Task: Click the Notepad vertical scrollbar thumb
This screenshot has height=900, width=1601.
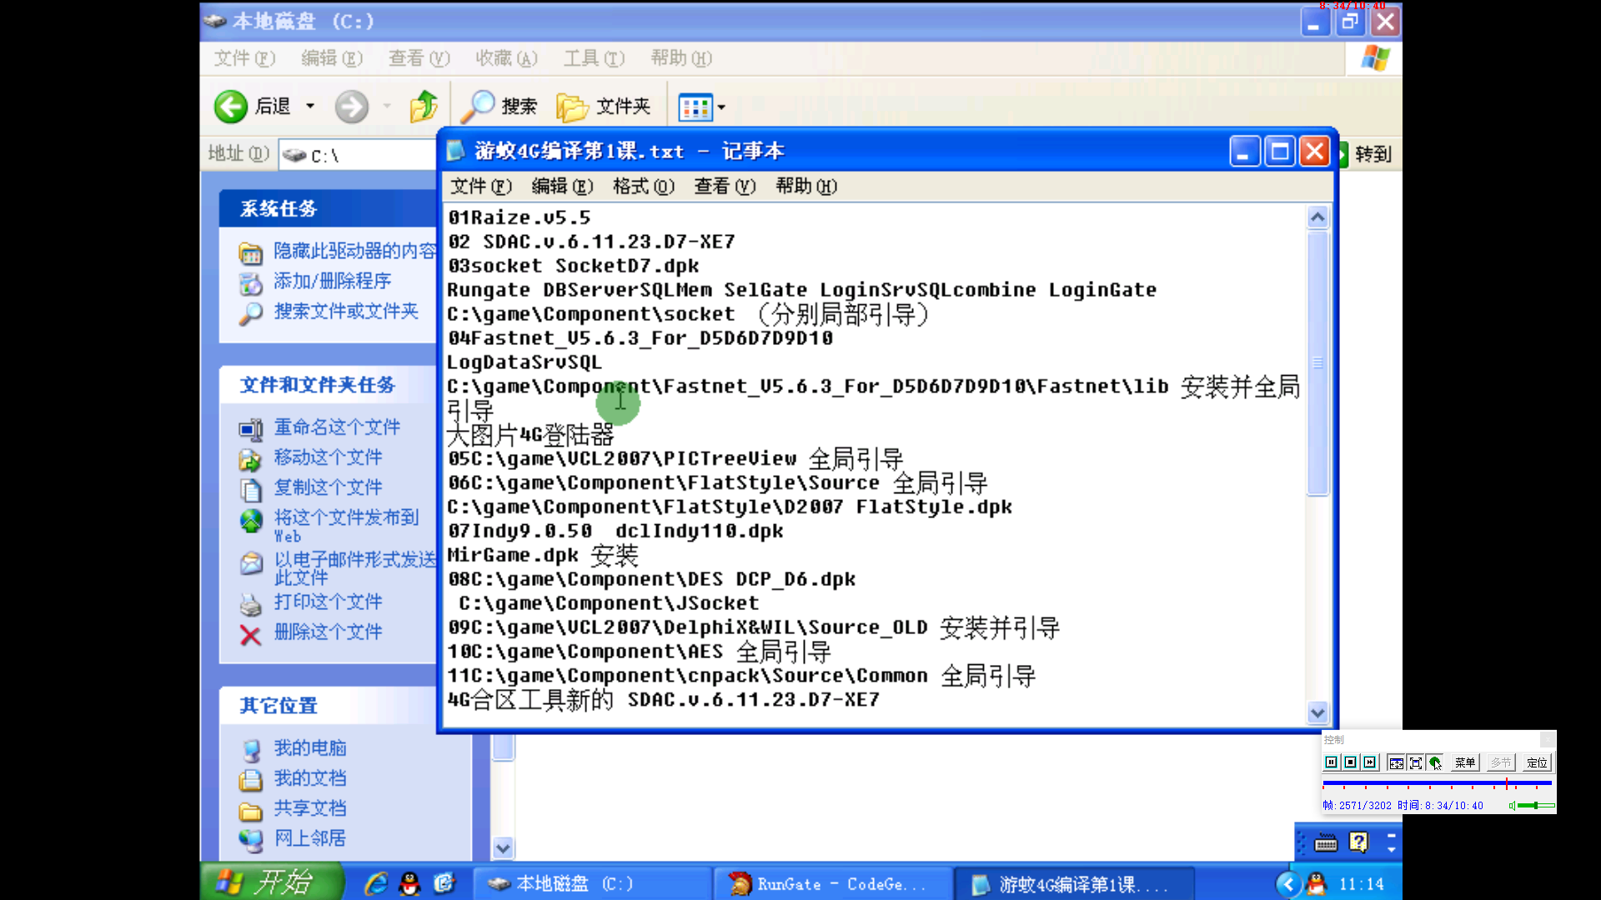Action: 1317,363
